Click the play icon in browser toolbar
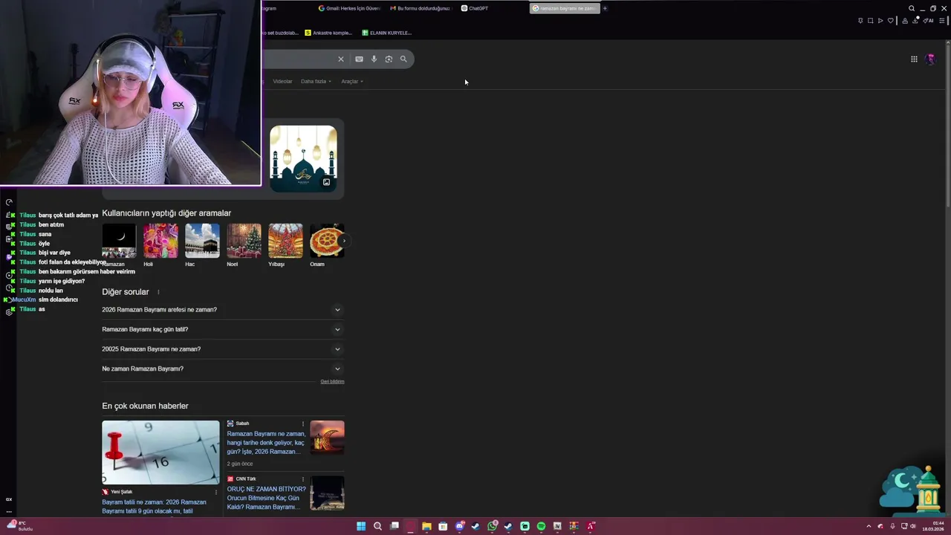Screen dimensions: 951x535 (880, 21)
